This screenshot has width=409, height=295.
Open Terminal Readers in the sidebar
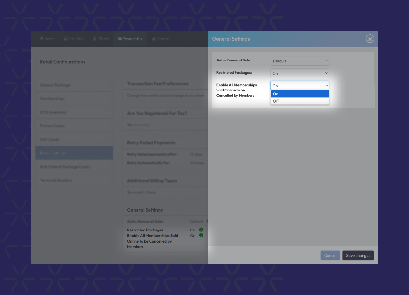[x=74, y=180]
